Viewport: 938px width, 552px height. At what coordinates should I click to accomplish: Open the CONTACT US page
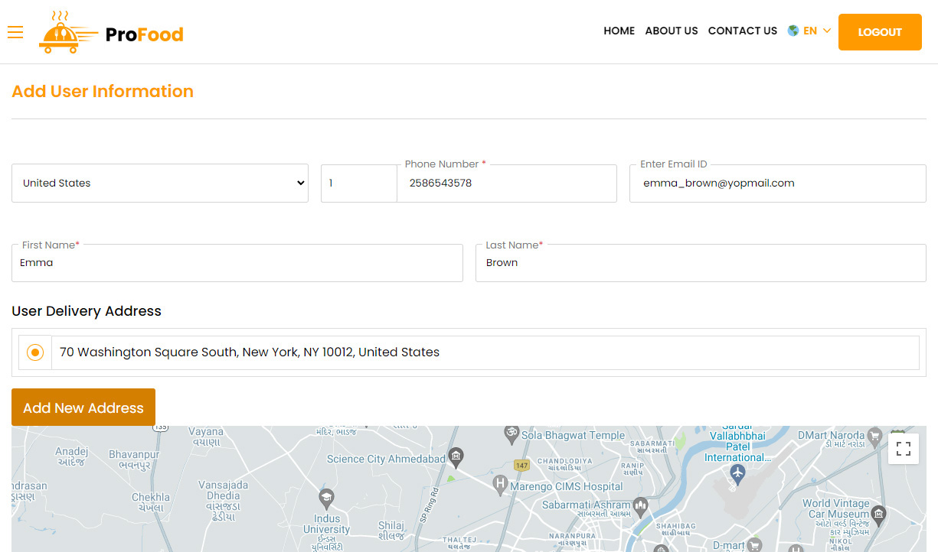[x=743, y=31]
